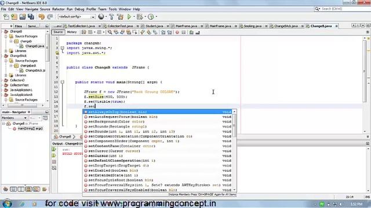
Task: Click the green Run Project arrow
Action: pyautogui.click(x=129, y=17)
